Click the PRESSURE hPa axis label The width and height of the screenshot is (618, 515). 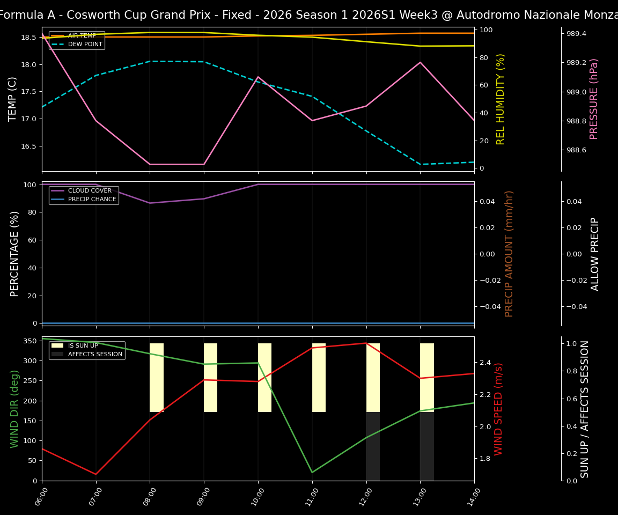click(594, 99)
